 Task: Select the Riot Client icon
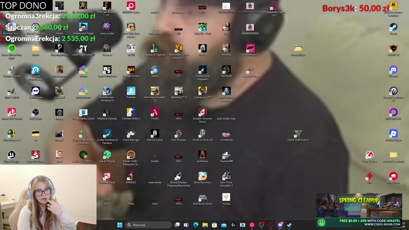click(393, 176)
